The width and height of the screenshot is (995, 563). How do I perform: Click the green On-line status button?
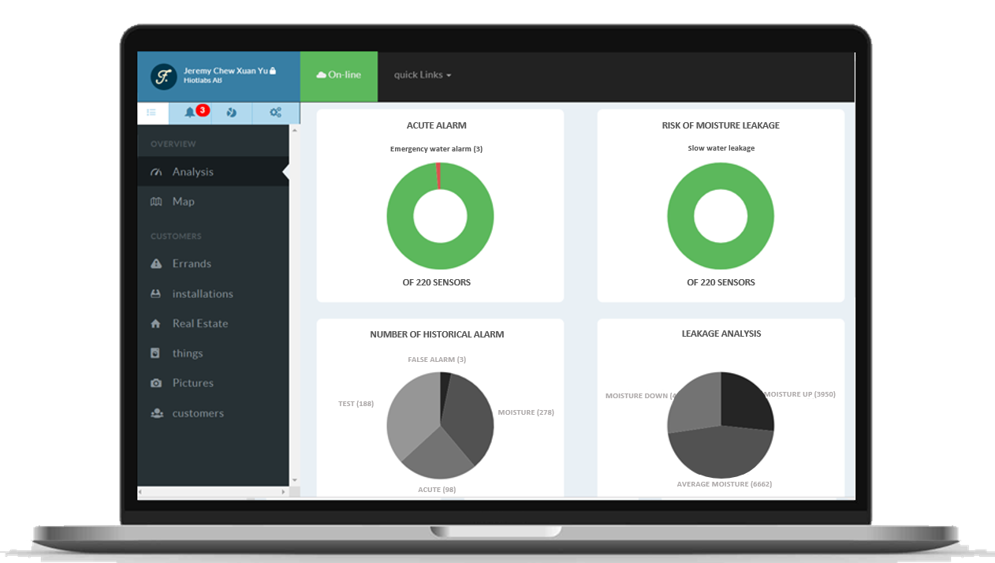[339, 76]
